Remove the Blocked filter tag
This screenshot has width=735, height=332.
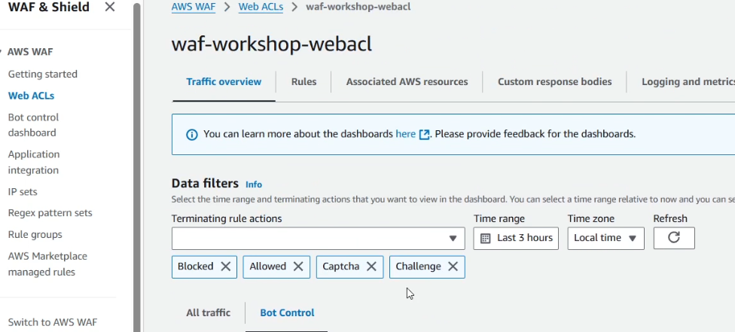coord(226,267)
